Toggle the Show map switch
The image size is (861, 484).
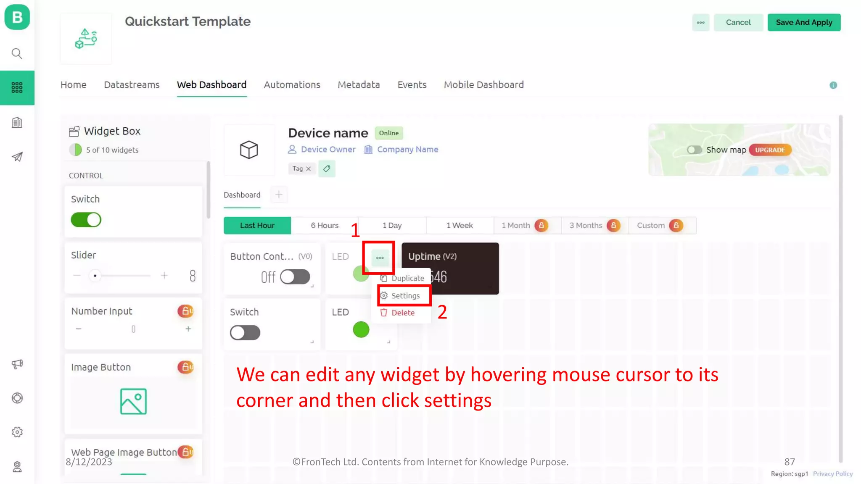pyautogui.click(x=695, y=150)
